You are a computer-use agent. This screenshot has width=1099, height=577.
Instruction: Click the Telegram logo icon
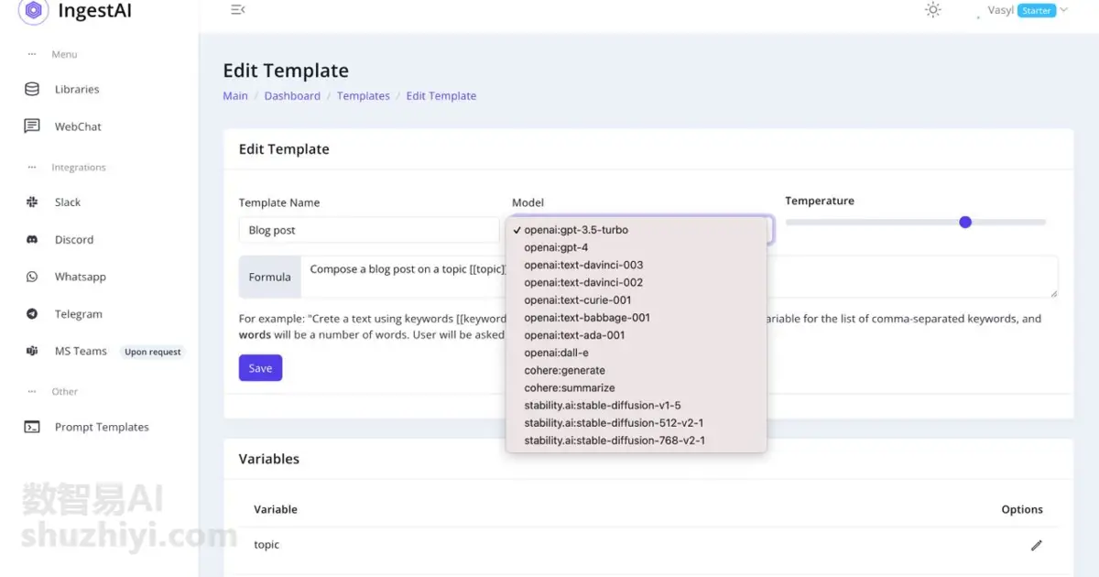(32, 314)
